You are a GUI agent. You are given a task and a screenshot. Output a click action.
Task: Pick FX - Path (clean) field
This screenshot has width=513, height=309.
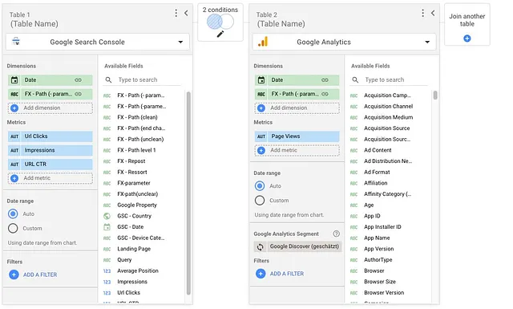tap(137, 117)
